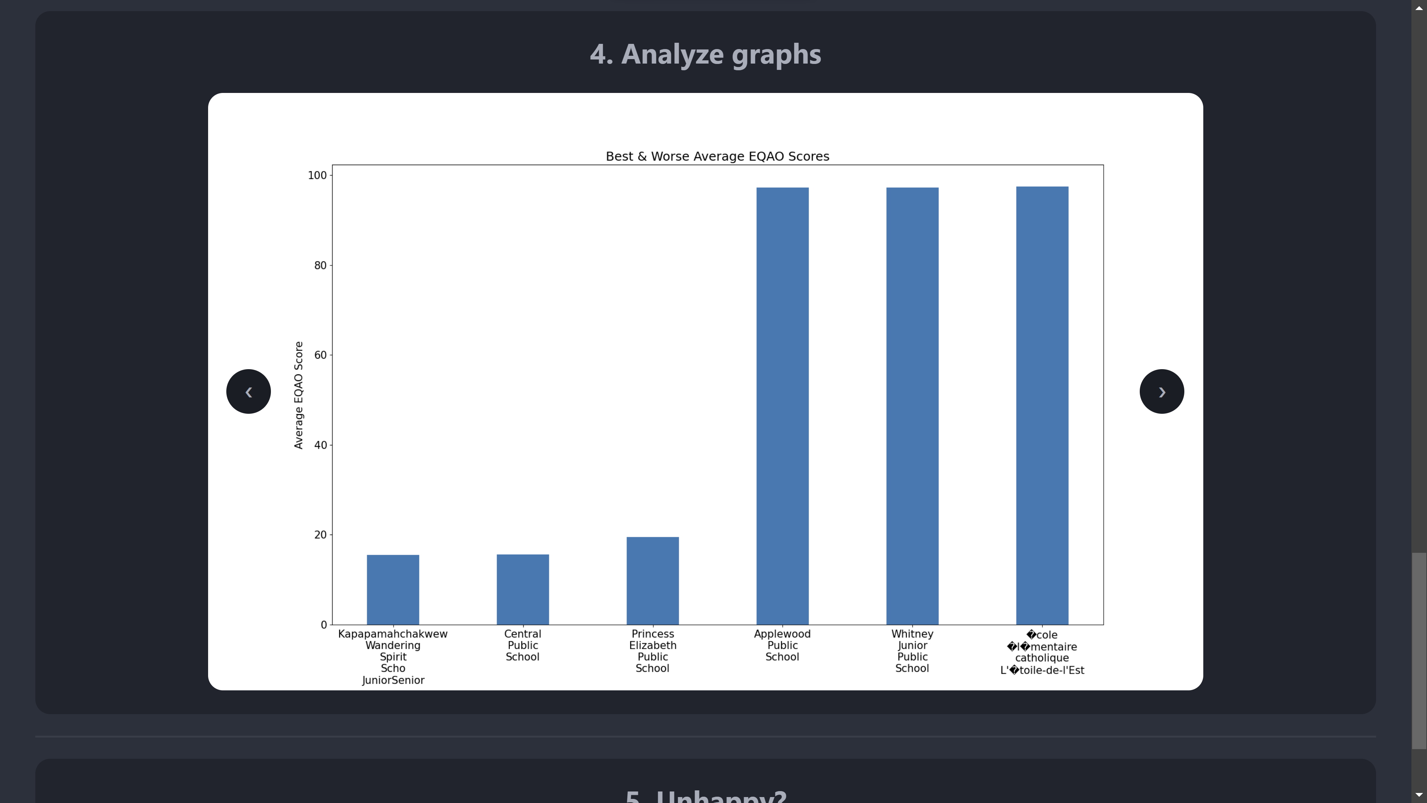
Task: Click the next graph arrow button
Action: tap(1161, 391)
